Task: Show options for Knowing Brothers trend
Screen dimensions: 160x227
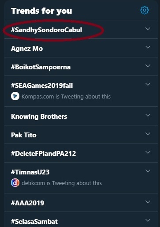Action: pyautogui.click(x=148, y=115)
